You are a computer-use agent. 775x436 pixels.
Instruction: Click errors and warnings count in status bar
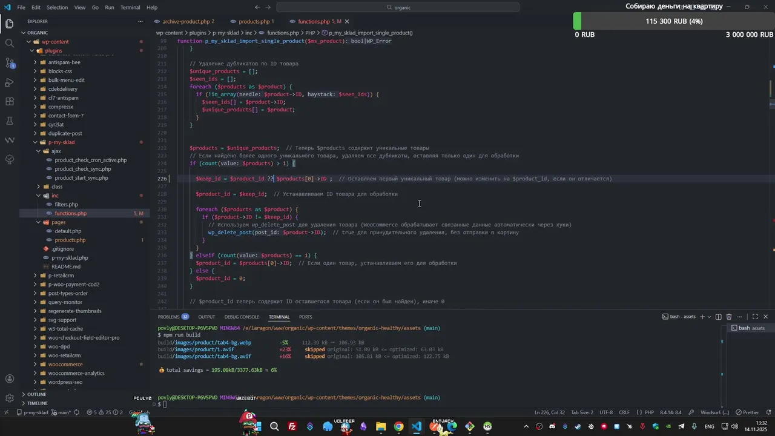point(104,412)
